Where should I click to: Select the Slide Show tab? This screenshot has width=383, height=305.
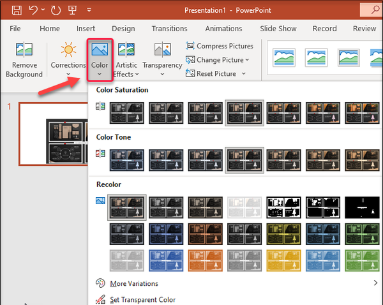point(278,29)
